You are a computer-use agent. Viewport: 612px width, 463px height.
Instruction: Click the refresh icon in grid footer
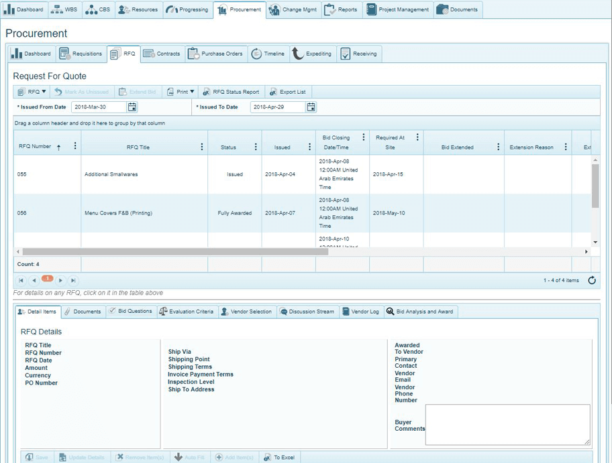591,280
